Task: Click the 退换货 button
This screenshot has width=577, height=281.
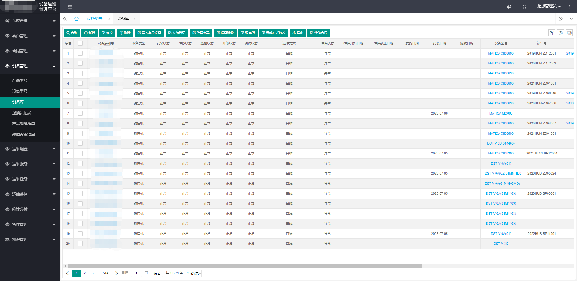Action: (x=248, y=33)
